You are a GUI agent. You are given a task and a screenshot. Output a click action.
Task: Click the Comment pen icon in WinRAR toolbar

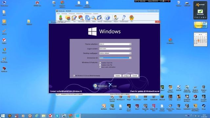124,18
